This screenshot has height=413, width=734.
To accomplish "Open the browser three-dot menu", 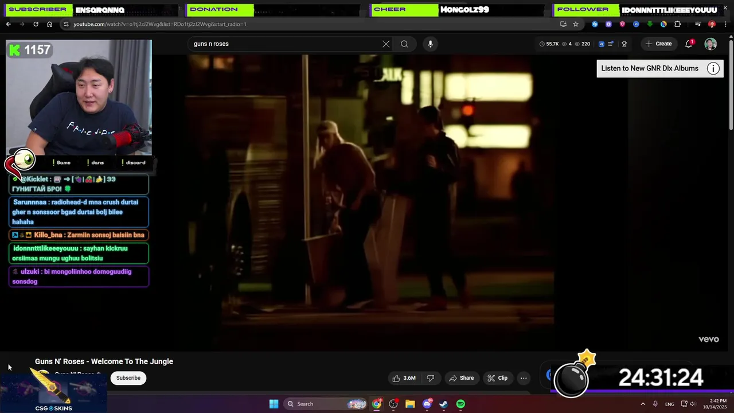I will (x=725, y=24).
